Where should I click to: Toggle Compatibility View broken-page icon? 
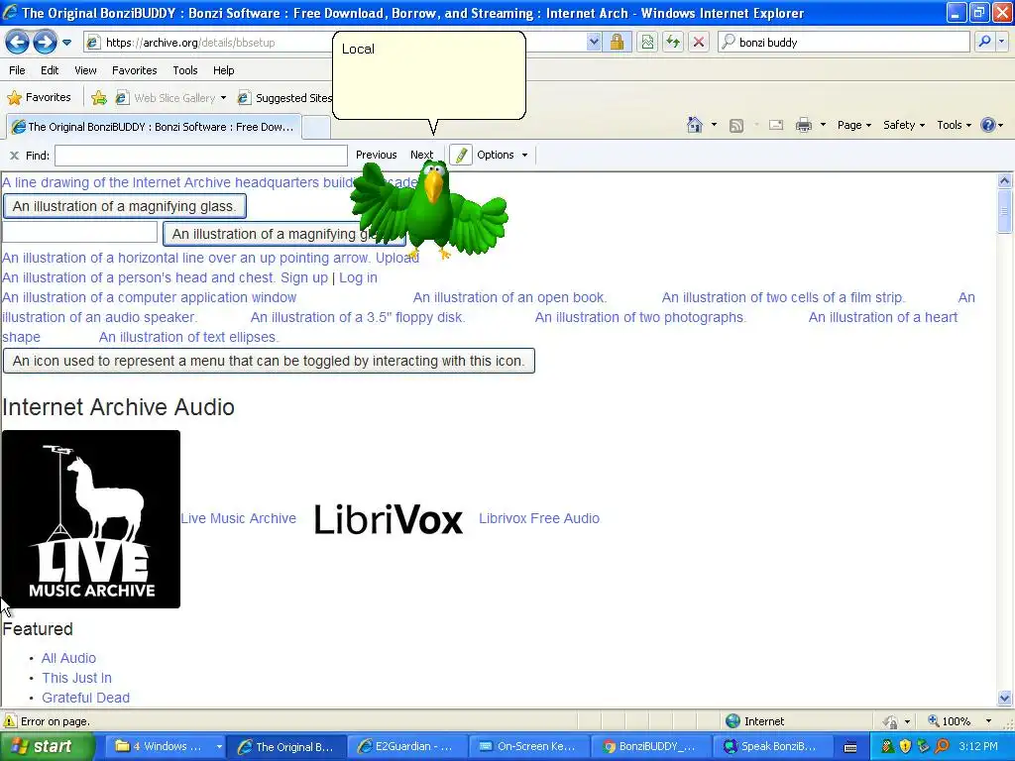pyautogui.click(x=647, y=43)
